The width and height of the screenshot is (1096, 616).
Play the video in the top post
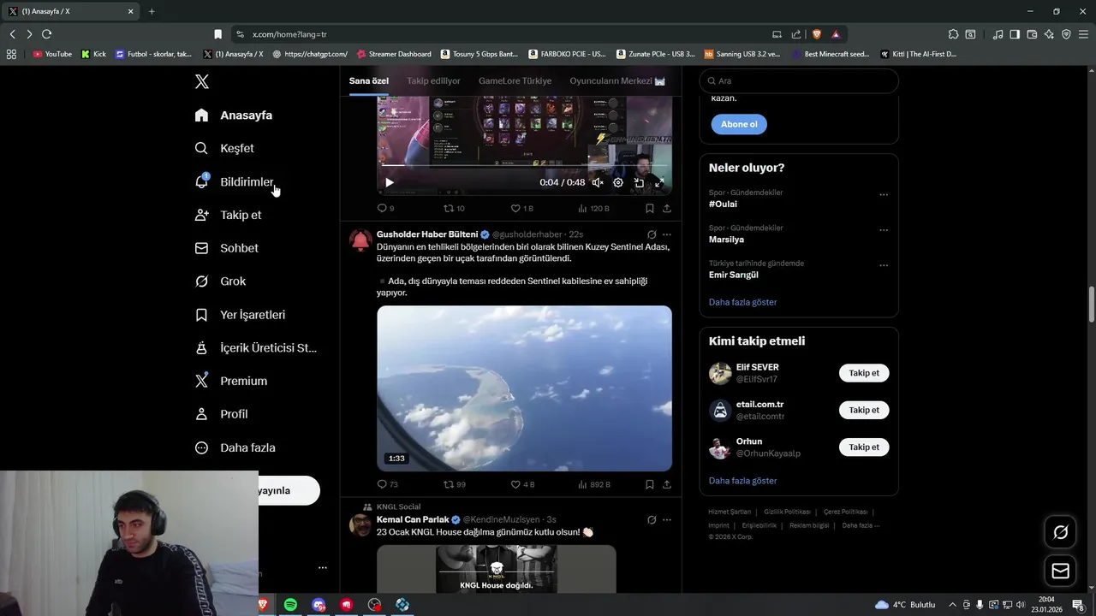pyautogui.click(x=390, y=182)
